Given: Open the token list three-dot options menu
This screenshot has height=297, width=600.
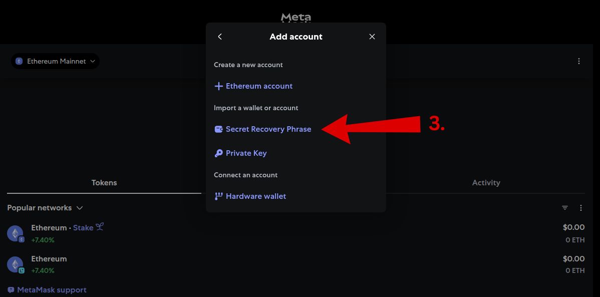Looking at the screenshot, I should tap(581, 207).
